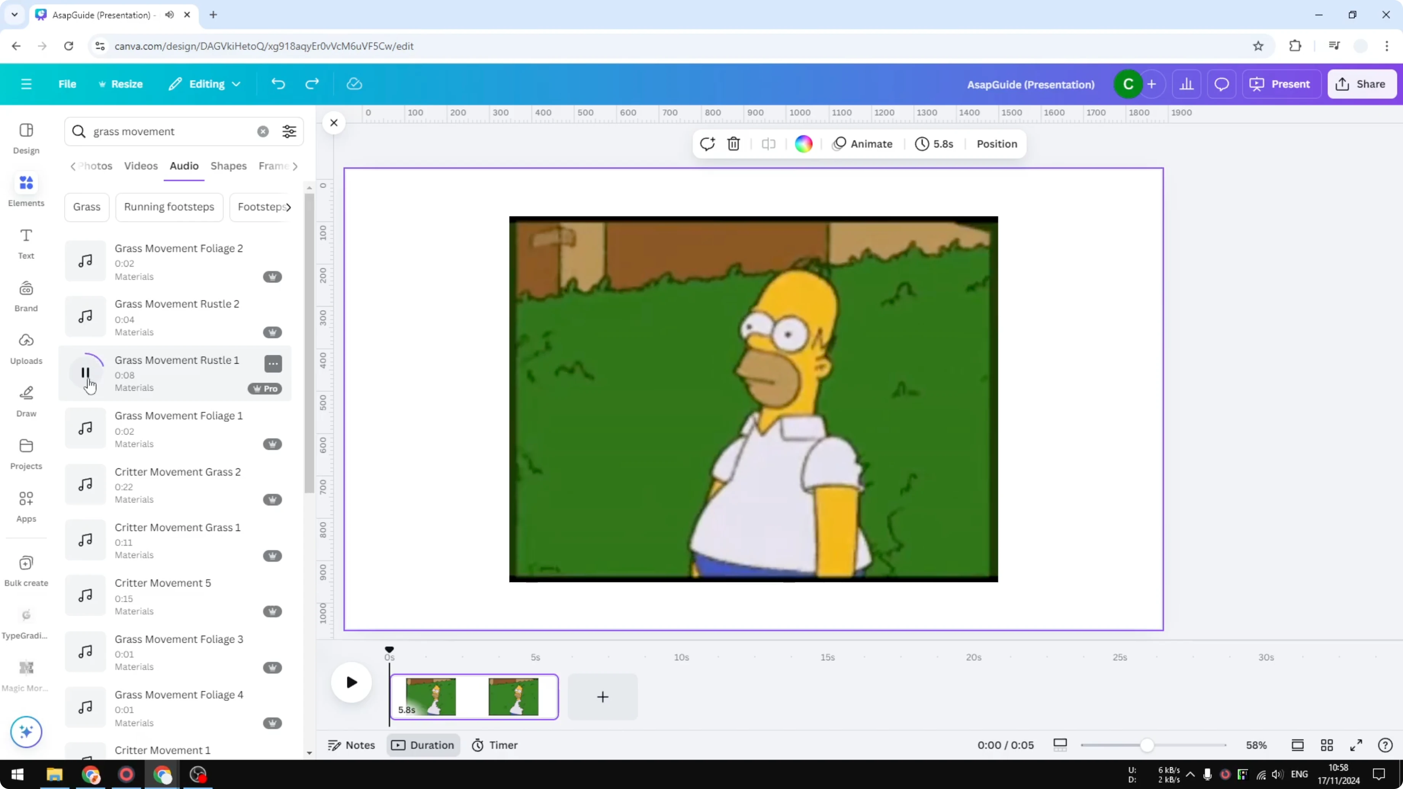The height and width of the screenshot is (789, 1403).
Task: Click the Share button
Action: pos(1362,84)
